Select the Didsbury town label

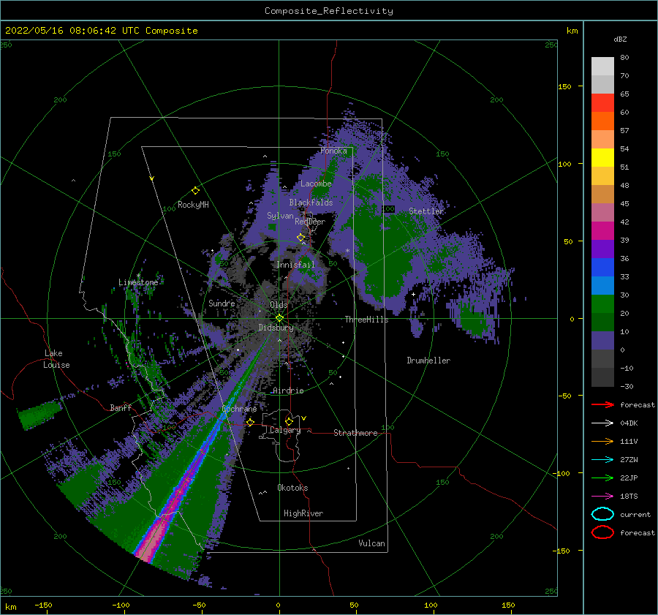click(x=276, y=328)
